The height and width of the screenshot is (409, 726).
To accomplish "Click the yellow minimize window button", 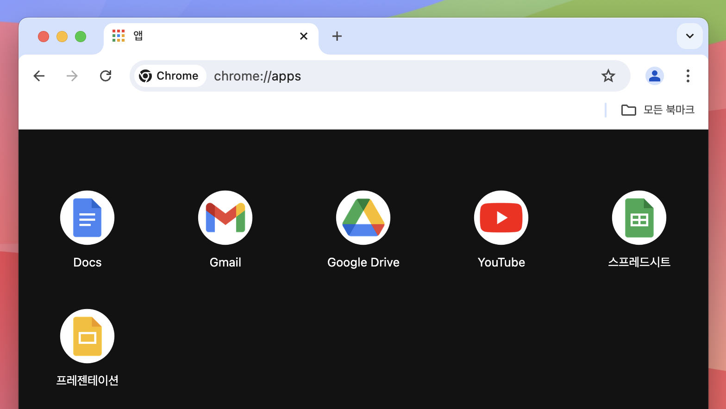I will (62, 37).
